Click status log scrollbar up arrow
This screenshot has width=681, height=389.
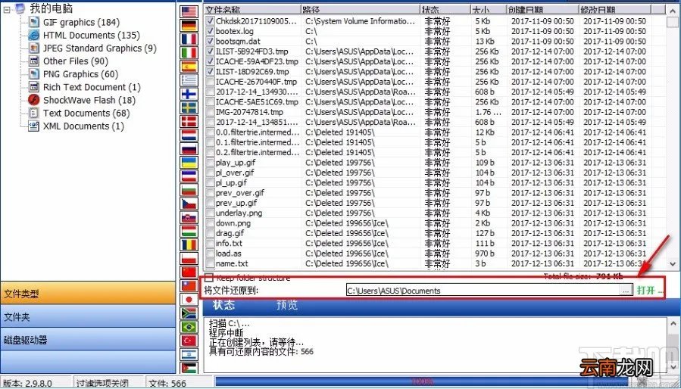coord(673,323)
